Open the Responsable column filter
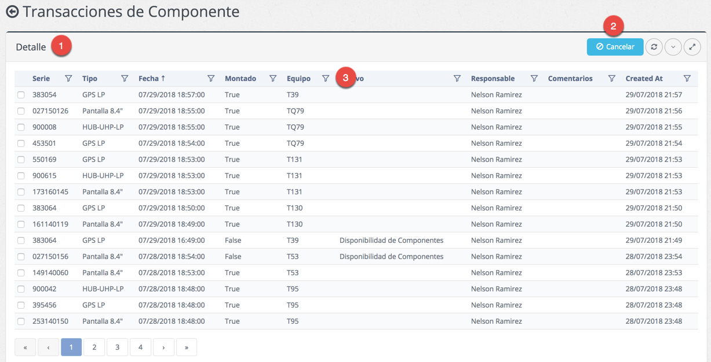Viewport: 711px width, 362px height. coord(534,78)
